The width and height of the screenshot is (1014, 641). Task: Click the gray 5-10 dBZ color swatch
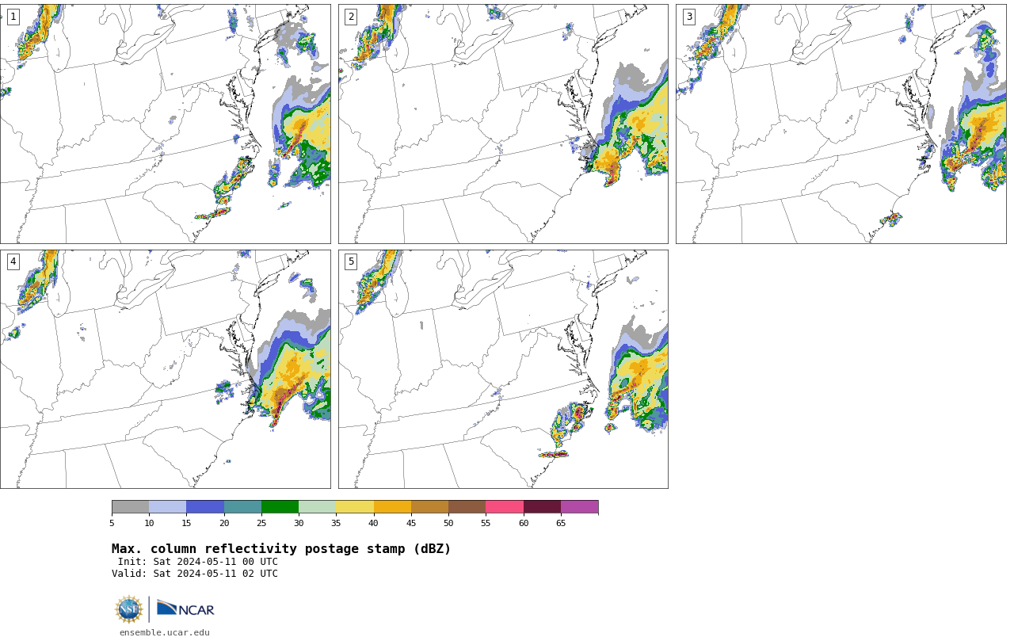(x=130, y=507)
